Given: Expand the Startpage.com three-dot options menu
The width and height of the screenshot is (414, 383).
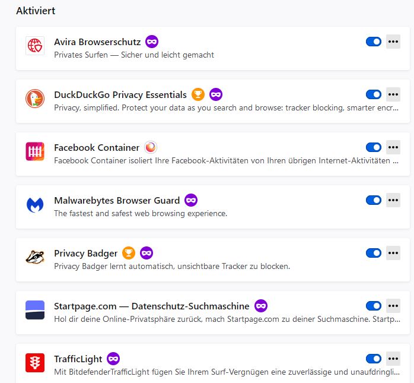Looking at the screenshot, I should point(393,306).
